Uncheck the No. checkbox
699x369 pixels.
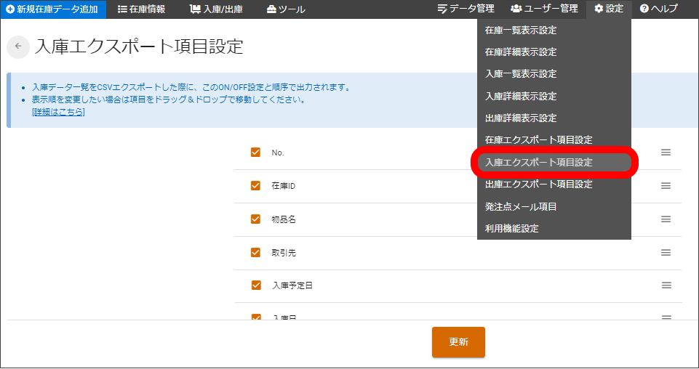tap(255, 153)
